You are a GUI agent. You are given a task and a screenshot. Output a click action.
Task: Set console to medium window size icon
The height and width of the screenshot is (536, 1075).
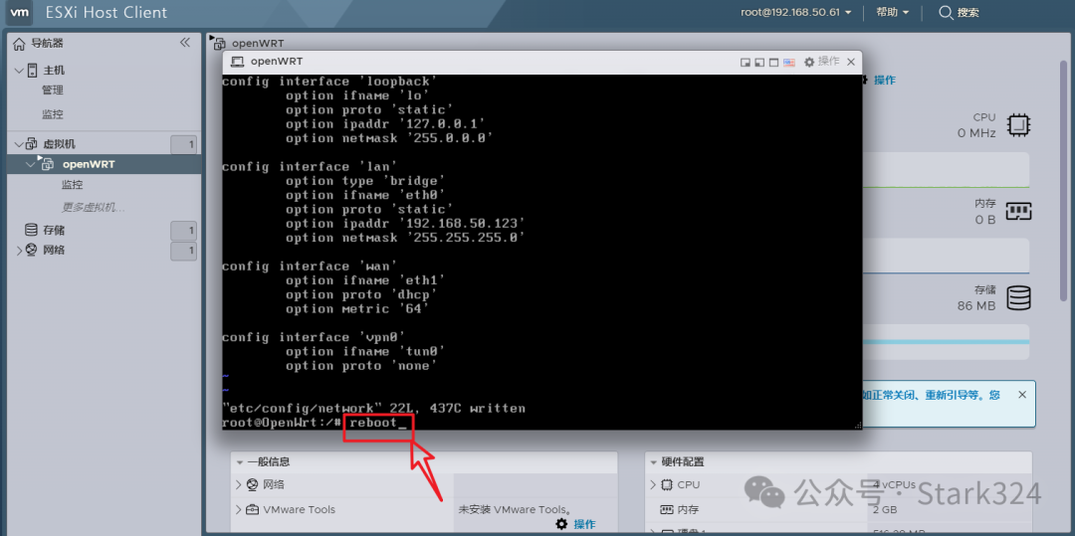click(x=758, y=63)
